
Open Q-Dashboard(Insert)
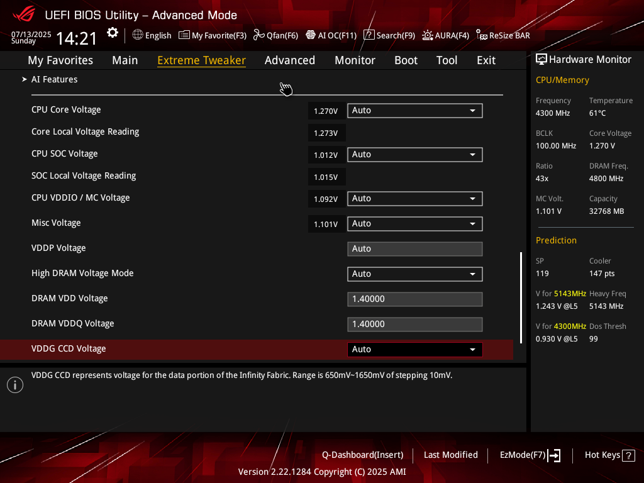[363, 455]
